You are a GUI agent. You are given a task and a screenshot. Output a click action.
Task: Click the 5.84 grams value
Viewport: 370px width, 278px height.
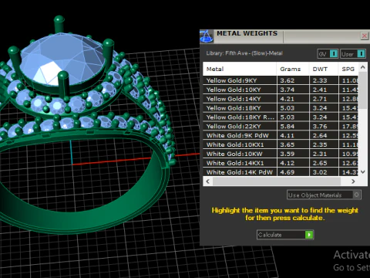pyautogui.click(x=288, y=126)
